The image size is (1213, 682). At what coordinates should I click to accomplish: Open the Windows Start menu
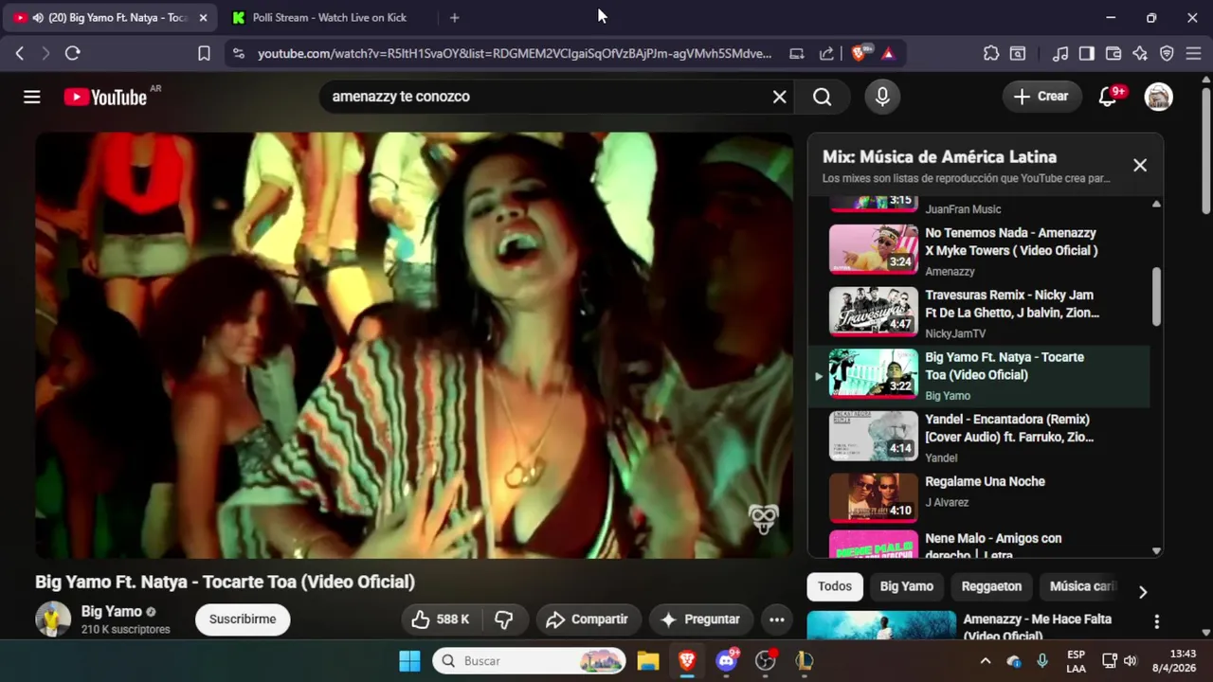[x=409, y=661]
